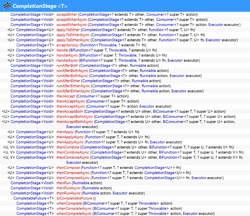
Task: Click Consumer in the thenAccept(Consumer) row
Action: coord(86,96)
